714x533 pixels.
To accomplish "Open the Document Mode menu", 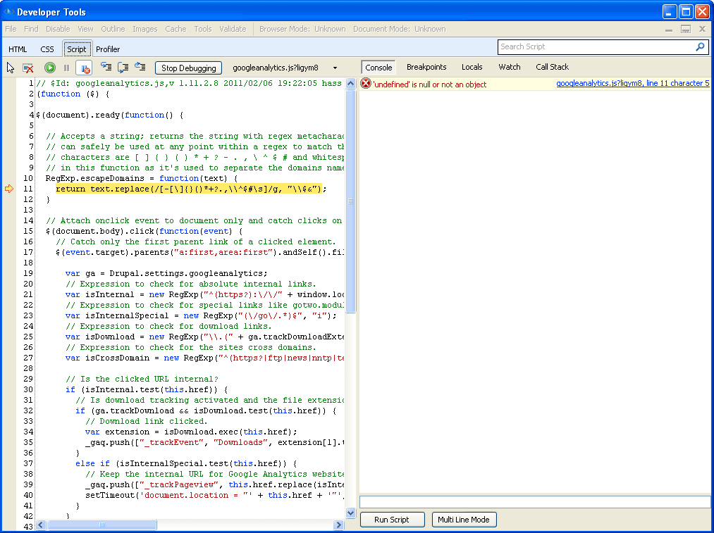I will 399,29.
